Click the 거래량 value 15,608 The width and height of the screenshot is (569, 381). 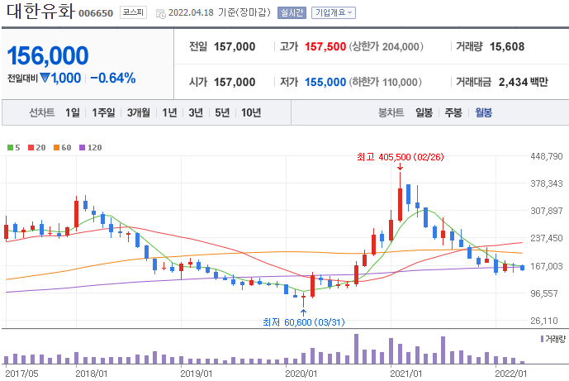tap(507, 46)
